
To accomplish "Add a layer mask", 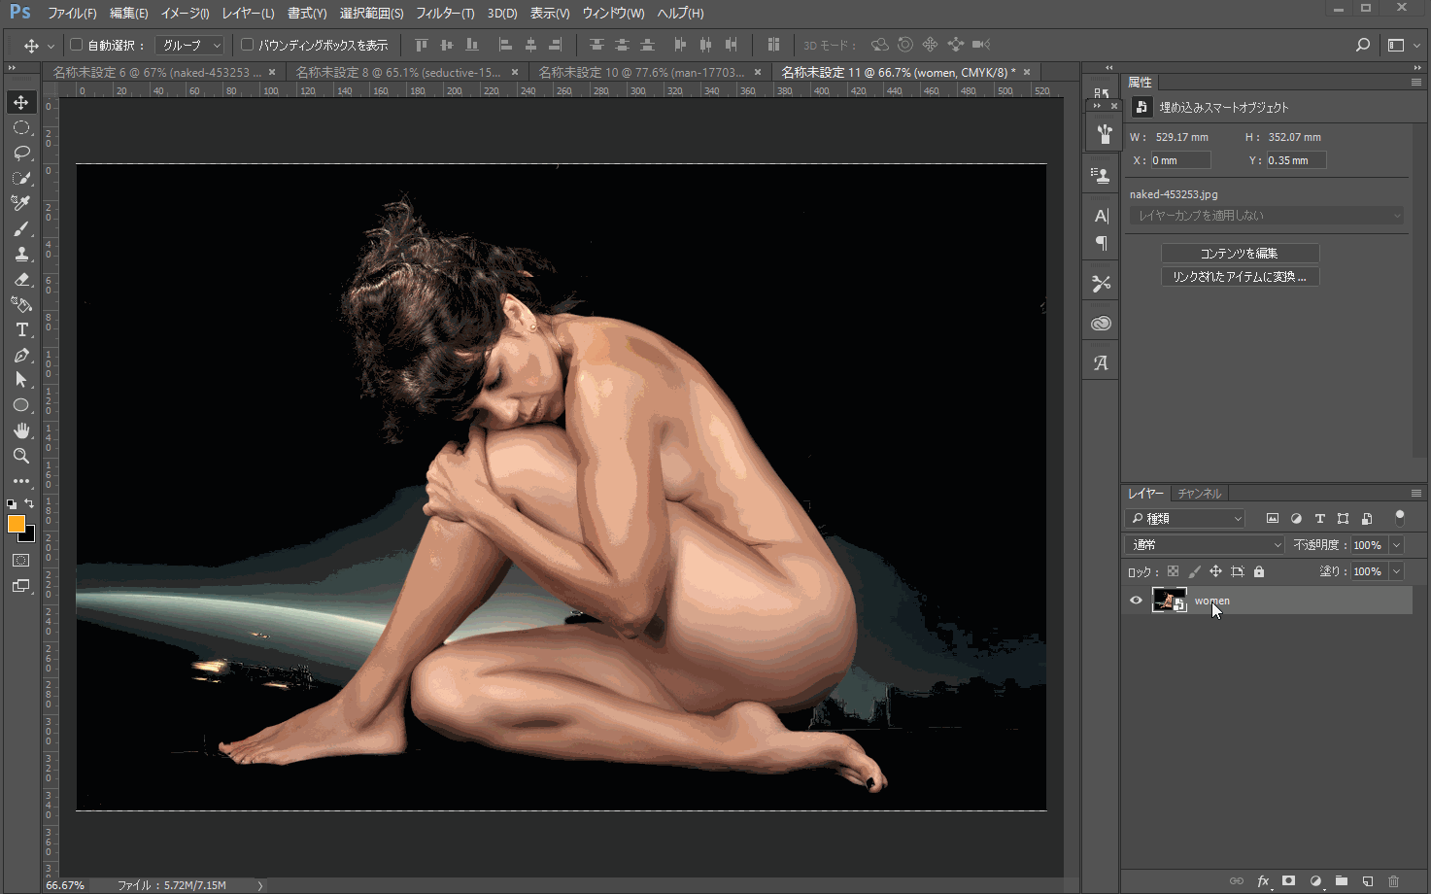I will [x=1289, y=880].
